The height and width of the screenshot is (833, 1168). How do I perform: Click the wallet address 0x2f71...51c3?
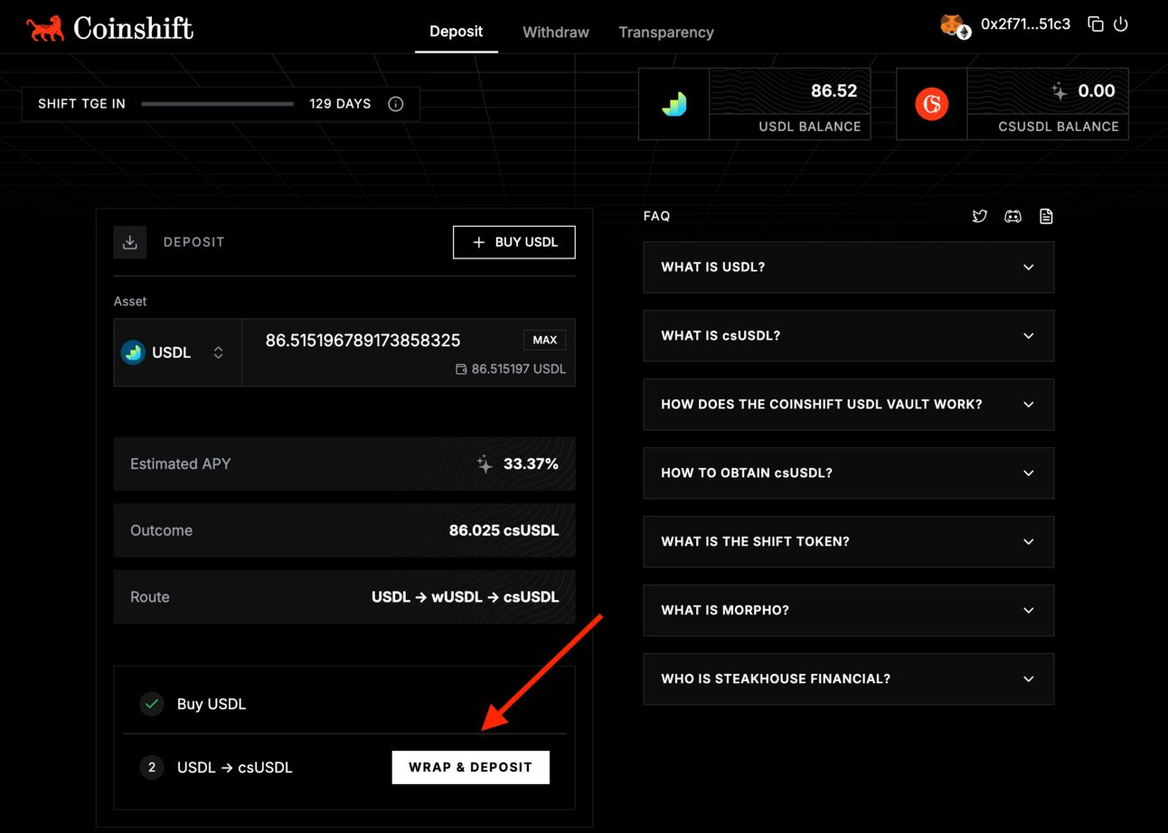1025,24
